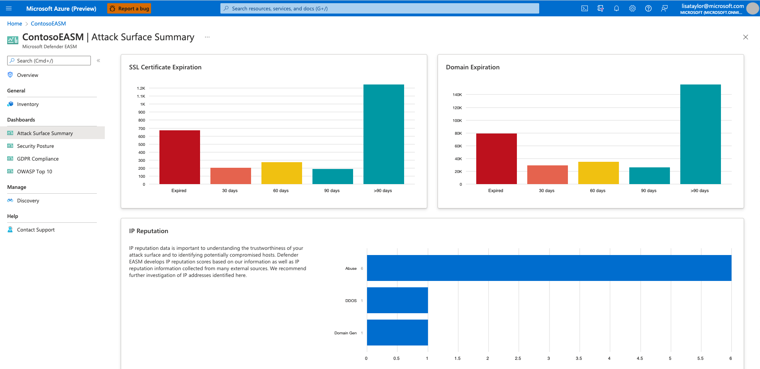Click the yellow 60 days bar in SSL chart
The height and width of the screenshot is (369, 760).
(x=282, y=173)
